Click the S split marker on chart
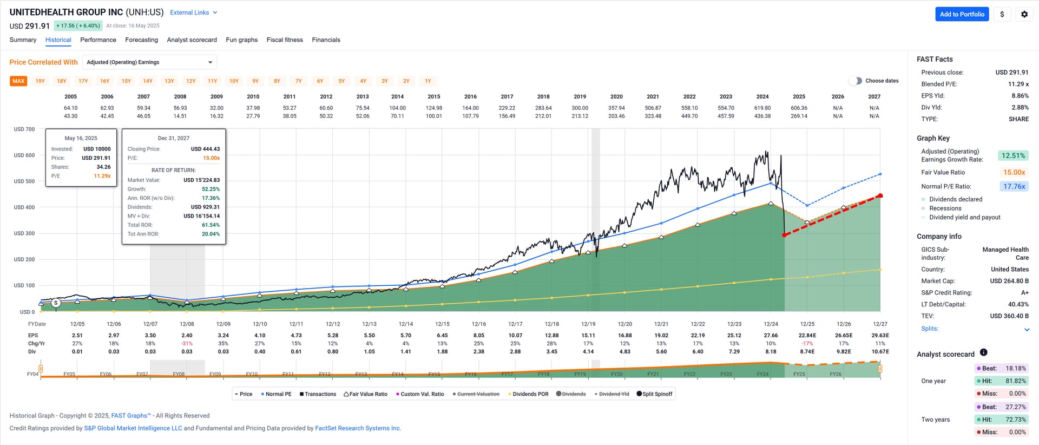Image resolution: width=1039 pixels, height=445 pixels. (56, 303)
